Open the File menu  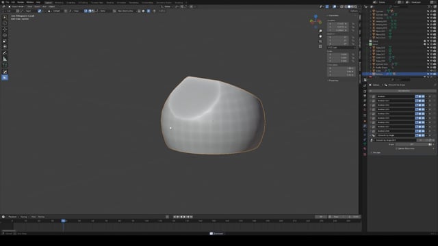(x=8, y=2)
